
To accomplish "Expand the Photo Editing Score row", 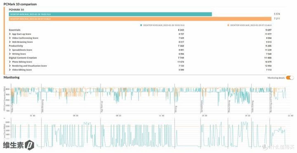I will click(10, 62).
